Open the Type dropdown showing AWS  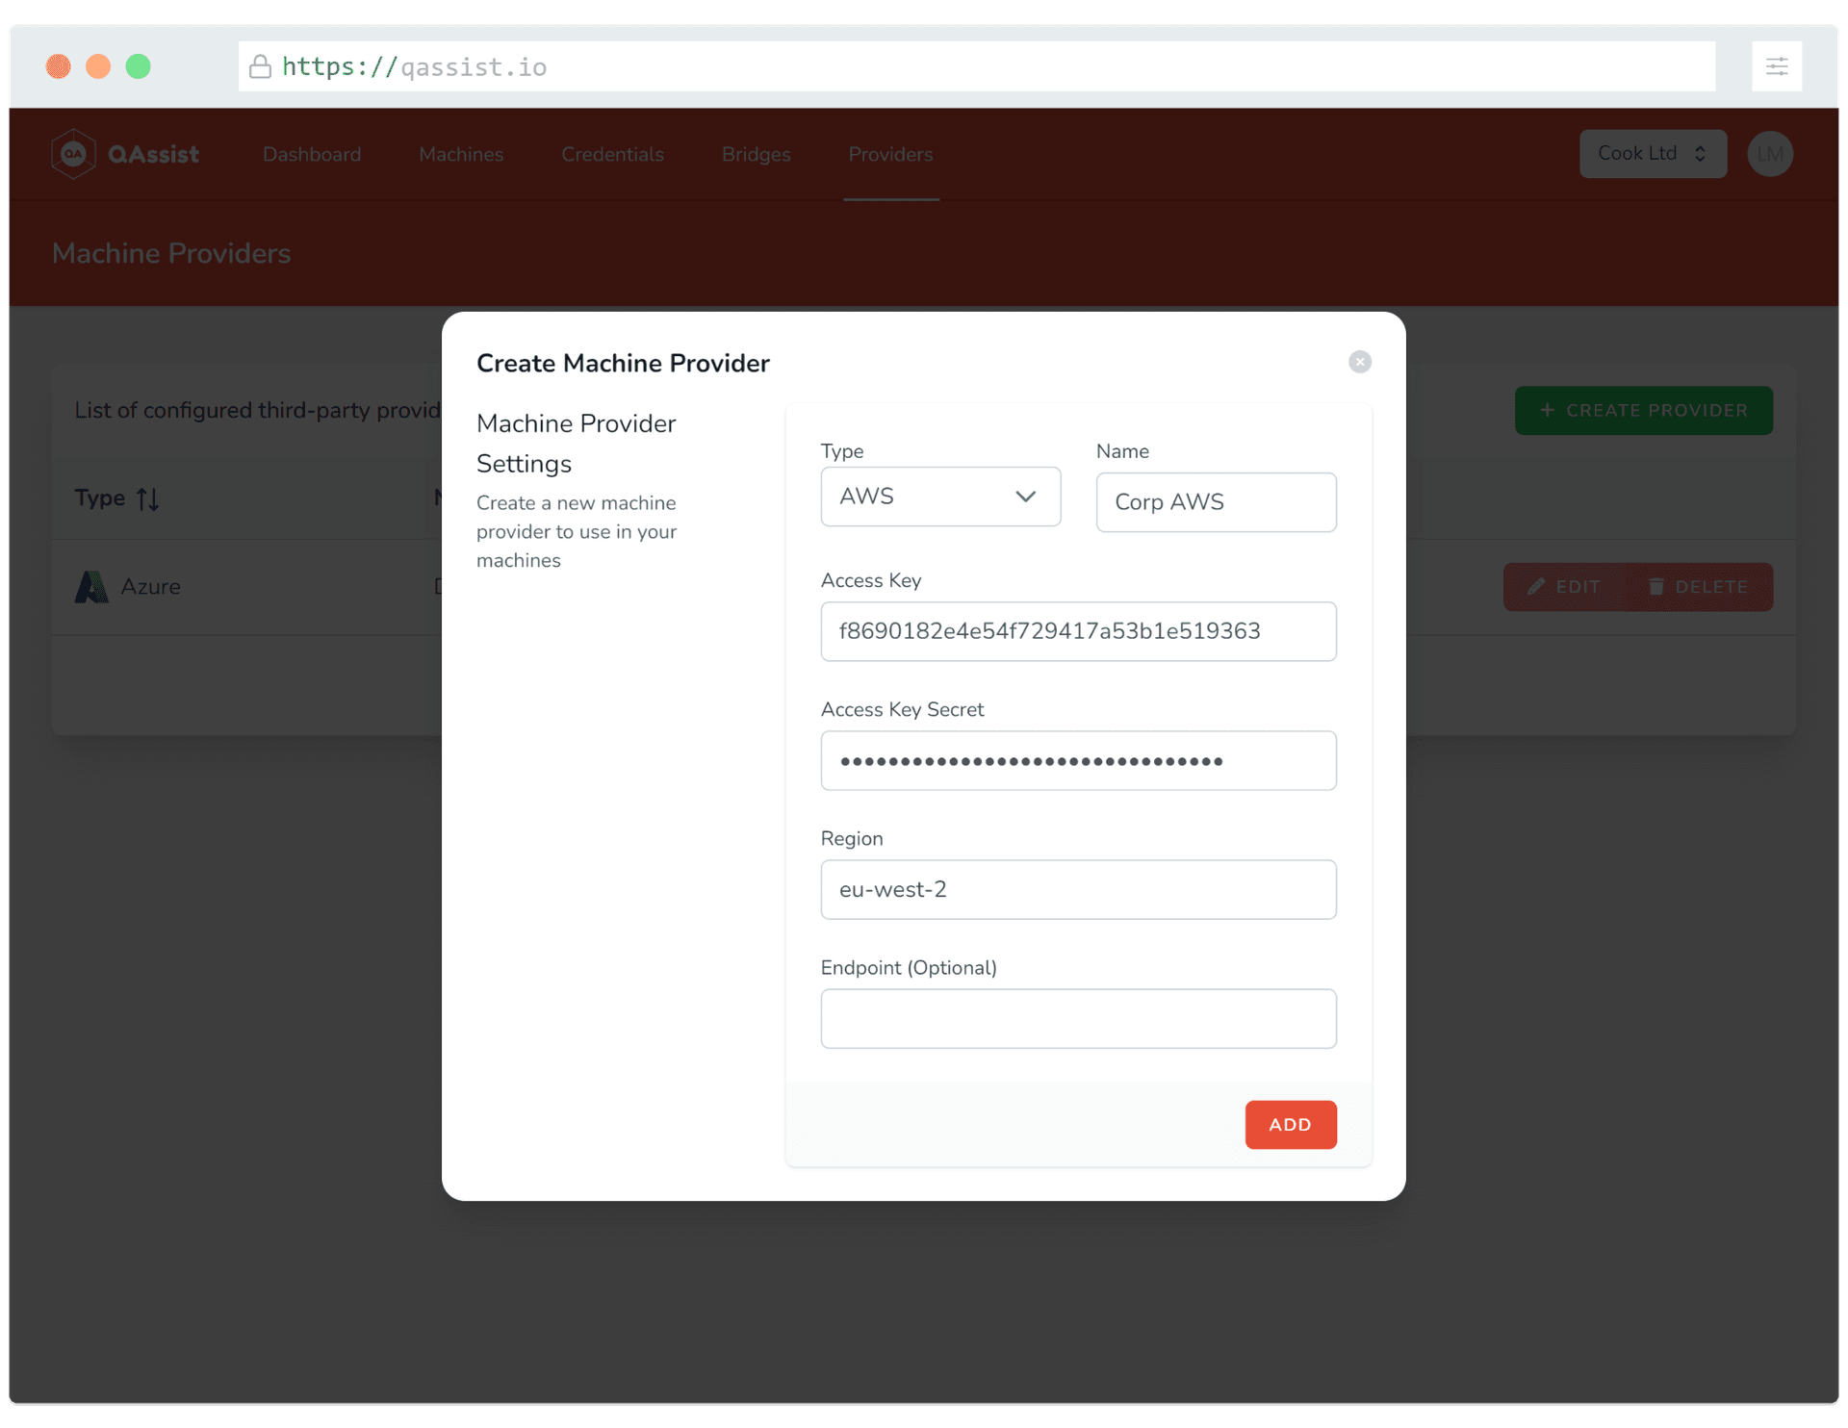(940, 497)
